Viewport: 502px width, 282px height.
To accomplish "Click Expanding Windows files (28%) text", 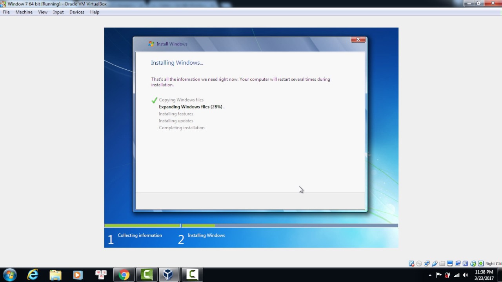I will (x=191, y=107).
